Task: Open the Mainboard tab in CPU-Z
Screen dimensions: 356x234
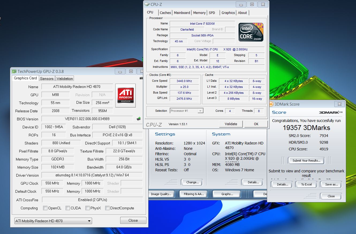Action: click(x=182, y=13)
